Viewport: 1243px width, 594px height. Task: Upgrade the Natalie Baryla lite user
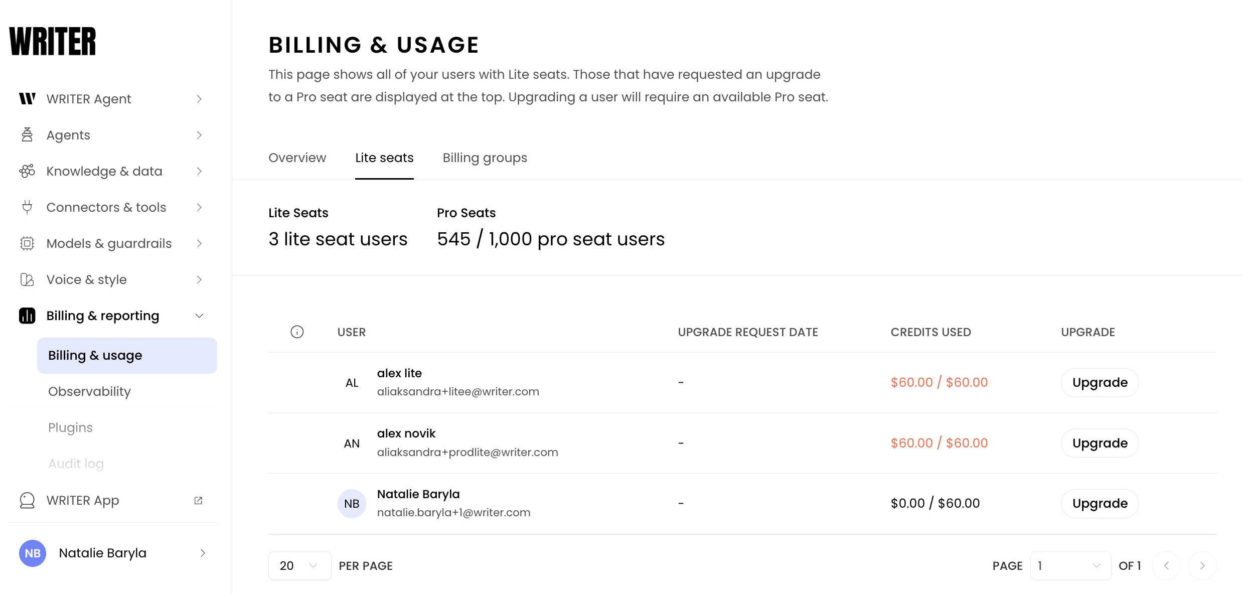click(x=1100, y=503)
